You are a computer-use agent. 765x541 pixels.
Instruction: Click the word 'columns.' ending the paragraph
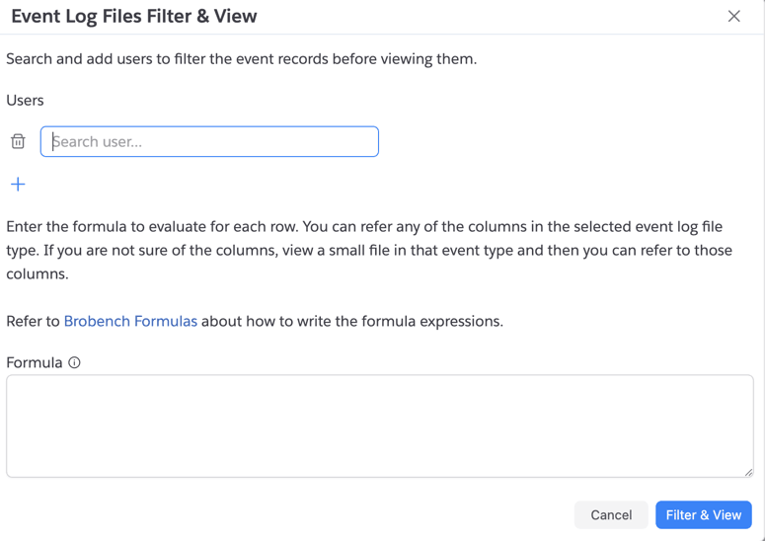tap(37, 273)
